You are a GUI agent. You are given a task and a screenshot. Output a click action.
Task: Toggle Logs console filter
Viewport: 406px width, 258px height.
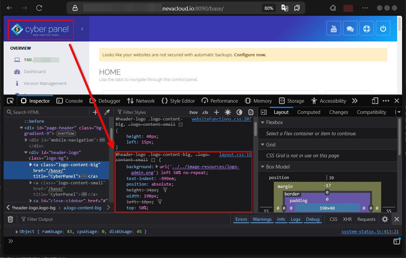click(x=296, y=219)
